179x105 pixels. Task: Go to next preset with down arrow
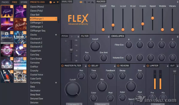pos(58,2)
